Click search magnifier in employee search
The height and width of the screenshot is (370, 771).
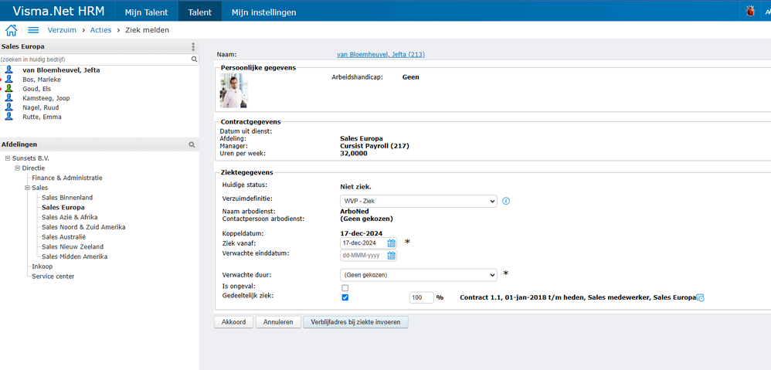(194, 59)
